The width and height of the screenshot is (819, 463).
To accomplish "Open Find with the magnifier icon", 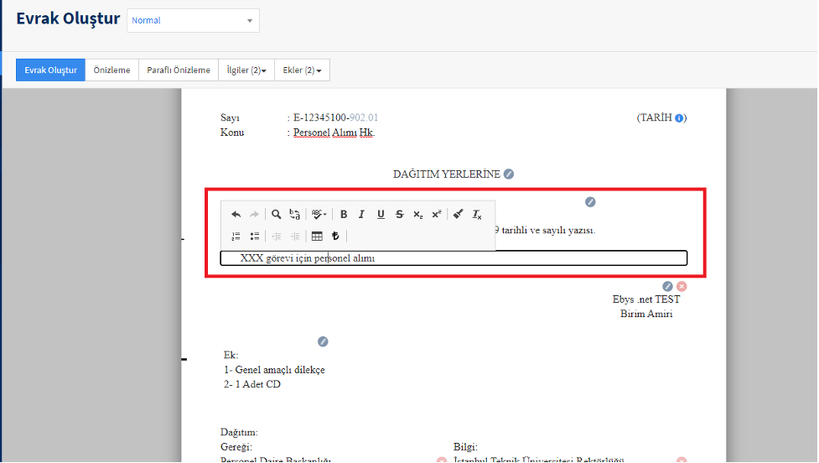I will point(277,214).
